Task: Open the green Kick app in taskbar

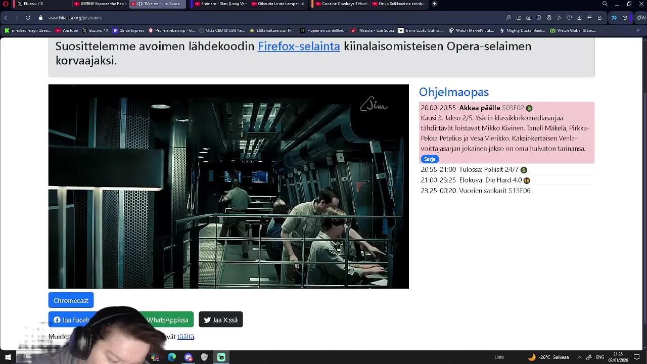Action: (x=221, y=357)
